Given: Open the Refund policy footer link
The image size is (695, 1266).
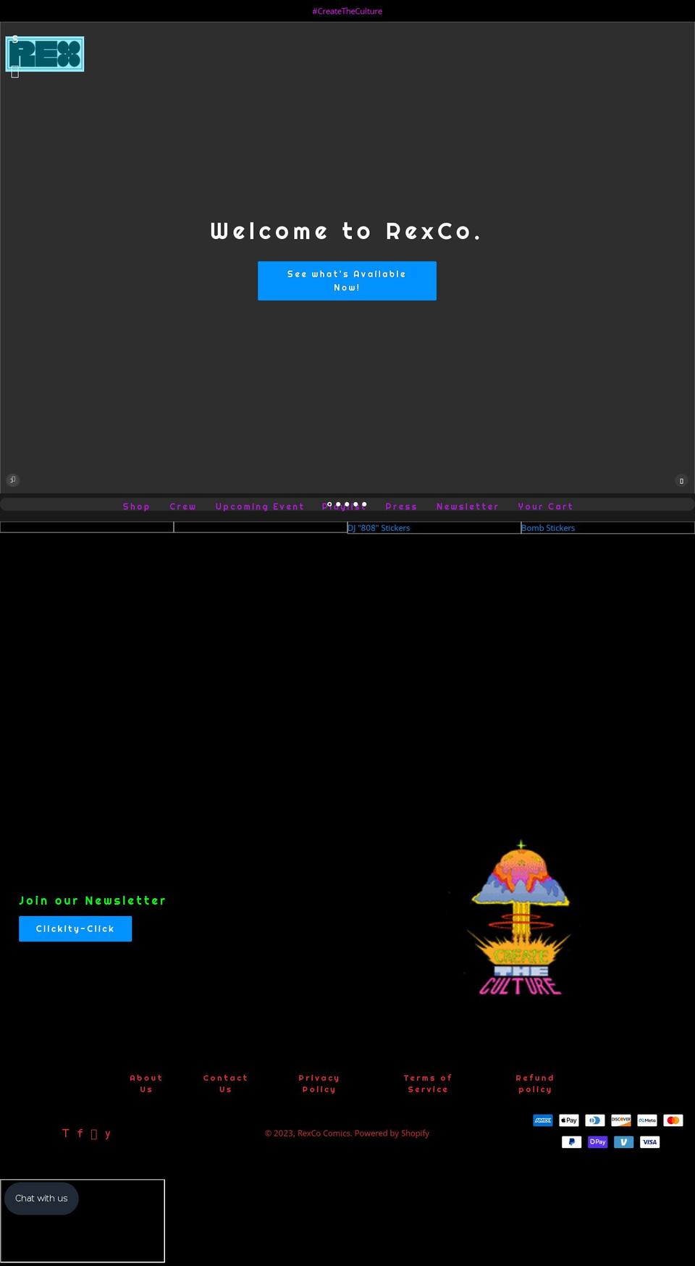Looking at the screenshot, I should [x=535, y=1083].
